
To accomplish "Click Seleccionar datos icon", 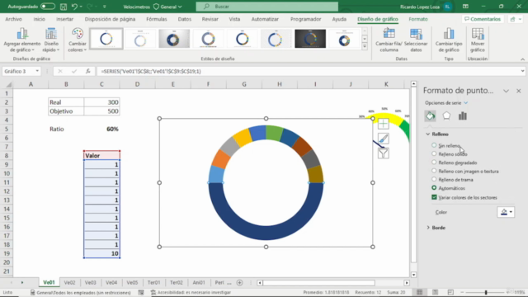I will click(x=416, y=34).
